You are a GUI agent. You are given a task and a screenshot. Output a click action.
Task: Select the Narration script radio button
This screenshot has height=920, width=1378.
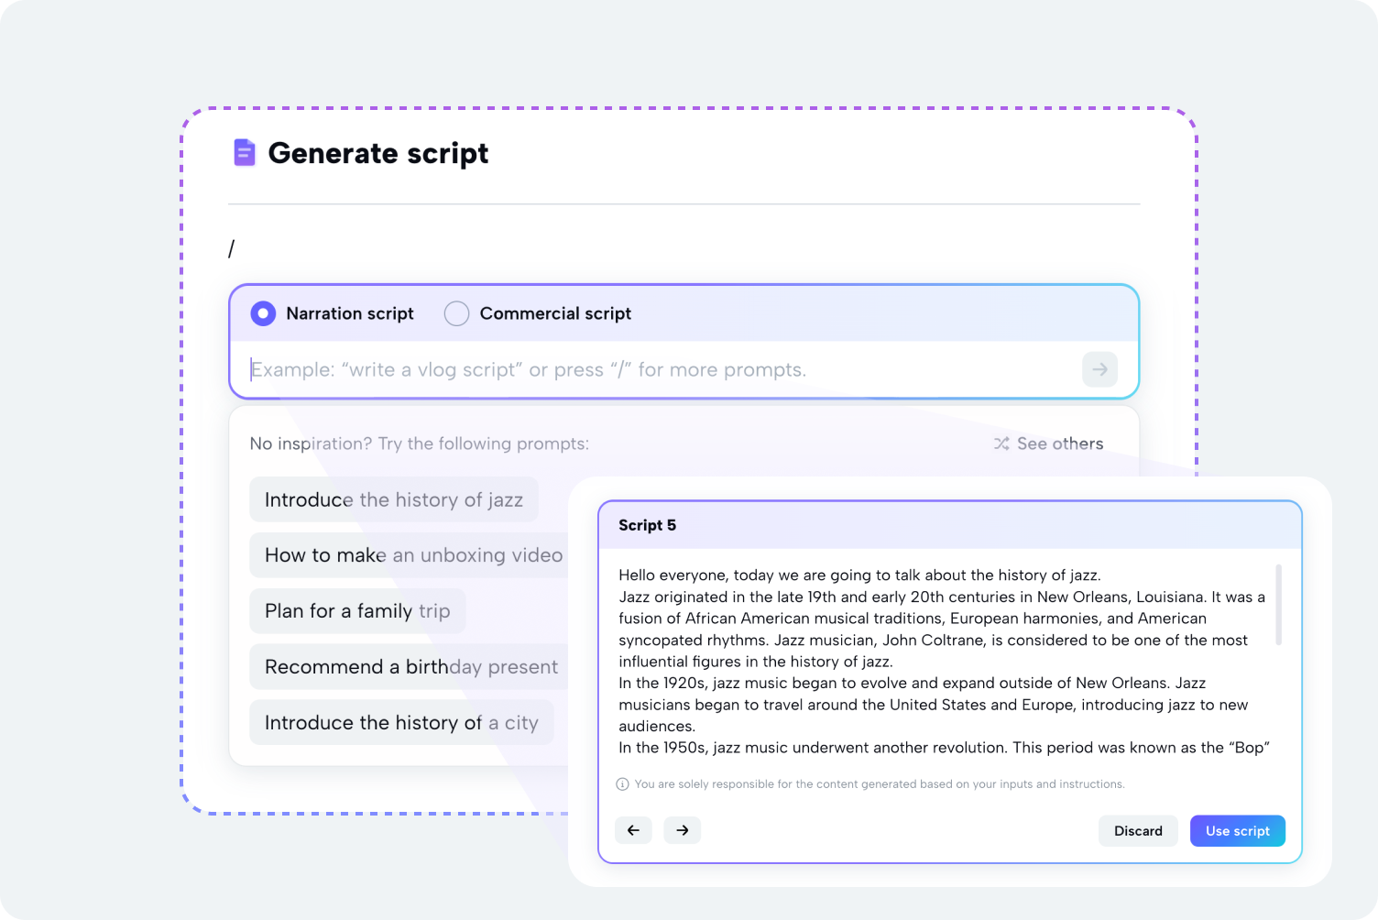click(x=263, y=313)
